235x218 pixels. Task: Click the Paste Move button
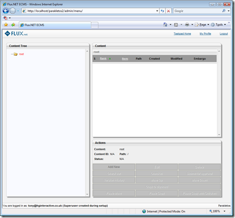[x=113, y=193]
